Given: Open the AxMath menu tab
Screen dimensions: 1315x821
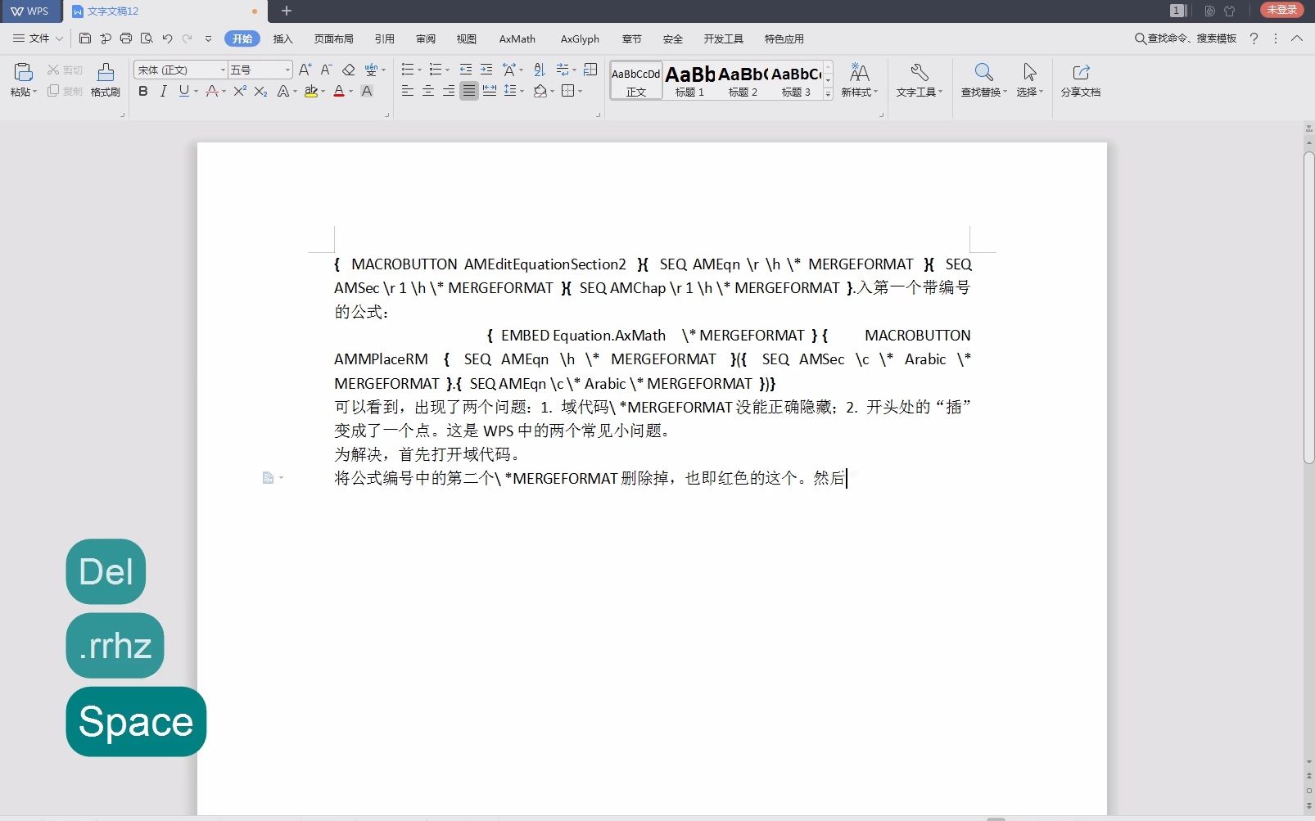Looking at the screenshot, I should [x=516, y=38].
